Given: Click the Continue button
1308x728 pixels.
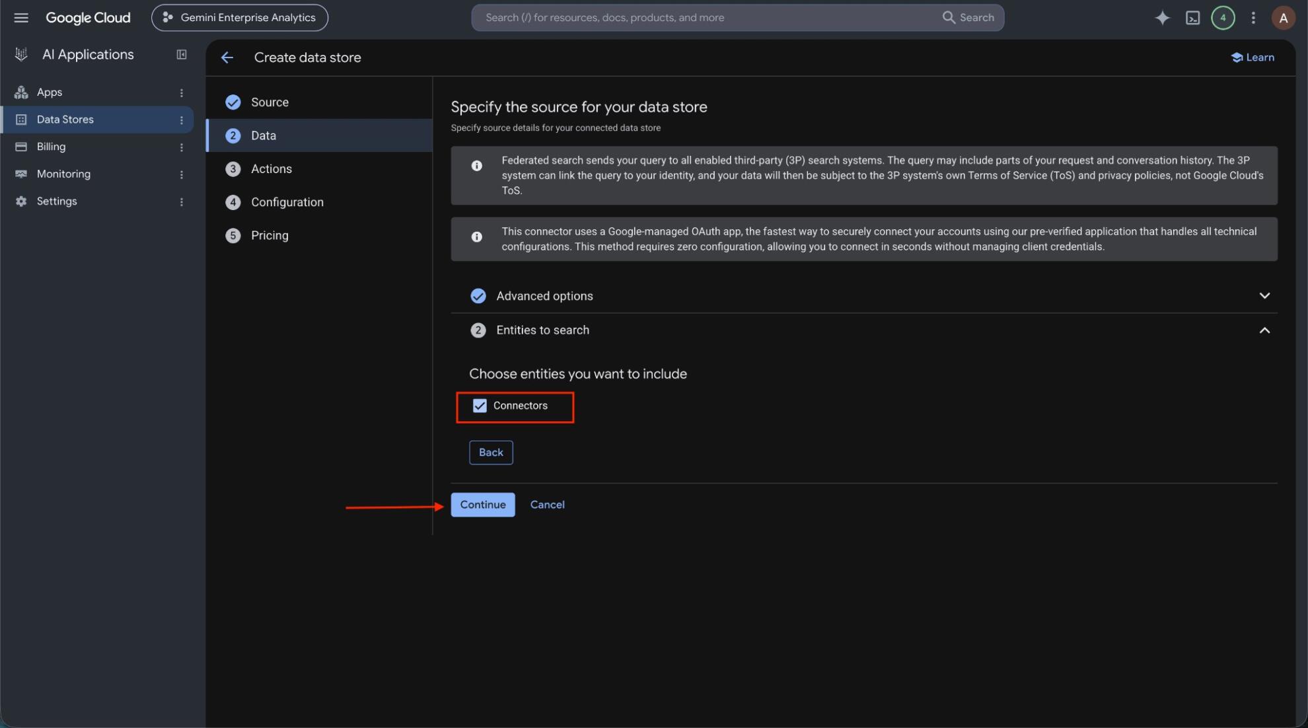Looking at the screenshot, I should [x=483, y=505].
